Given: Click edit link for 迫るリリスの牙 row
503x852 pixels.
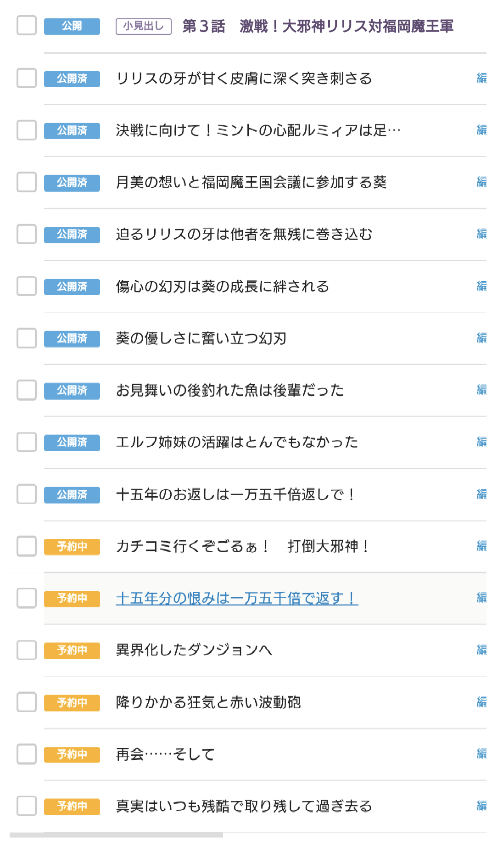Looking at the screenshot, I should [481, 234].
